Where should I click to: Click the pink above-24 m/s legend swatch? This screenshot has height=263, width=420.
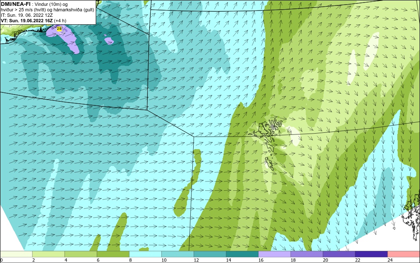(404, 254)
